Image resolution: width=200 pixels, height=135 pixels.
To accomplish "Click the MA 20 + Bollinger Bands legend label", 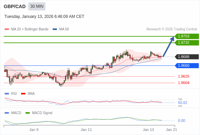I will coord(30,29).
